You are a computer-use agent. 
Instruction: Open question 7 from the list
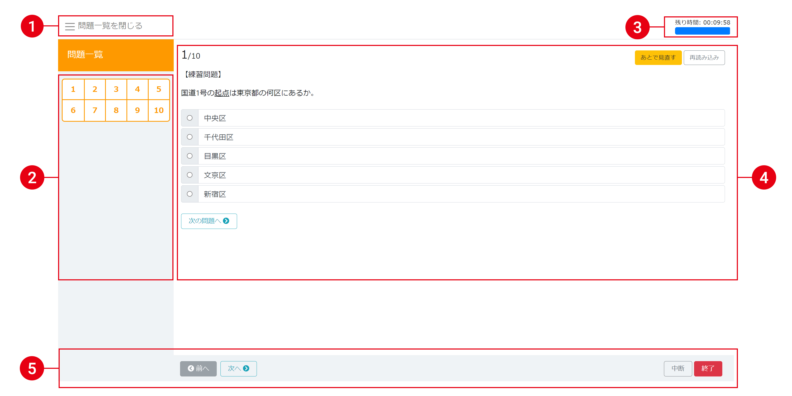click(x=95, y=110)
